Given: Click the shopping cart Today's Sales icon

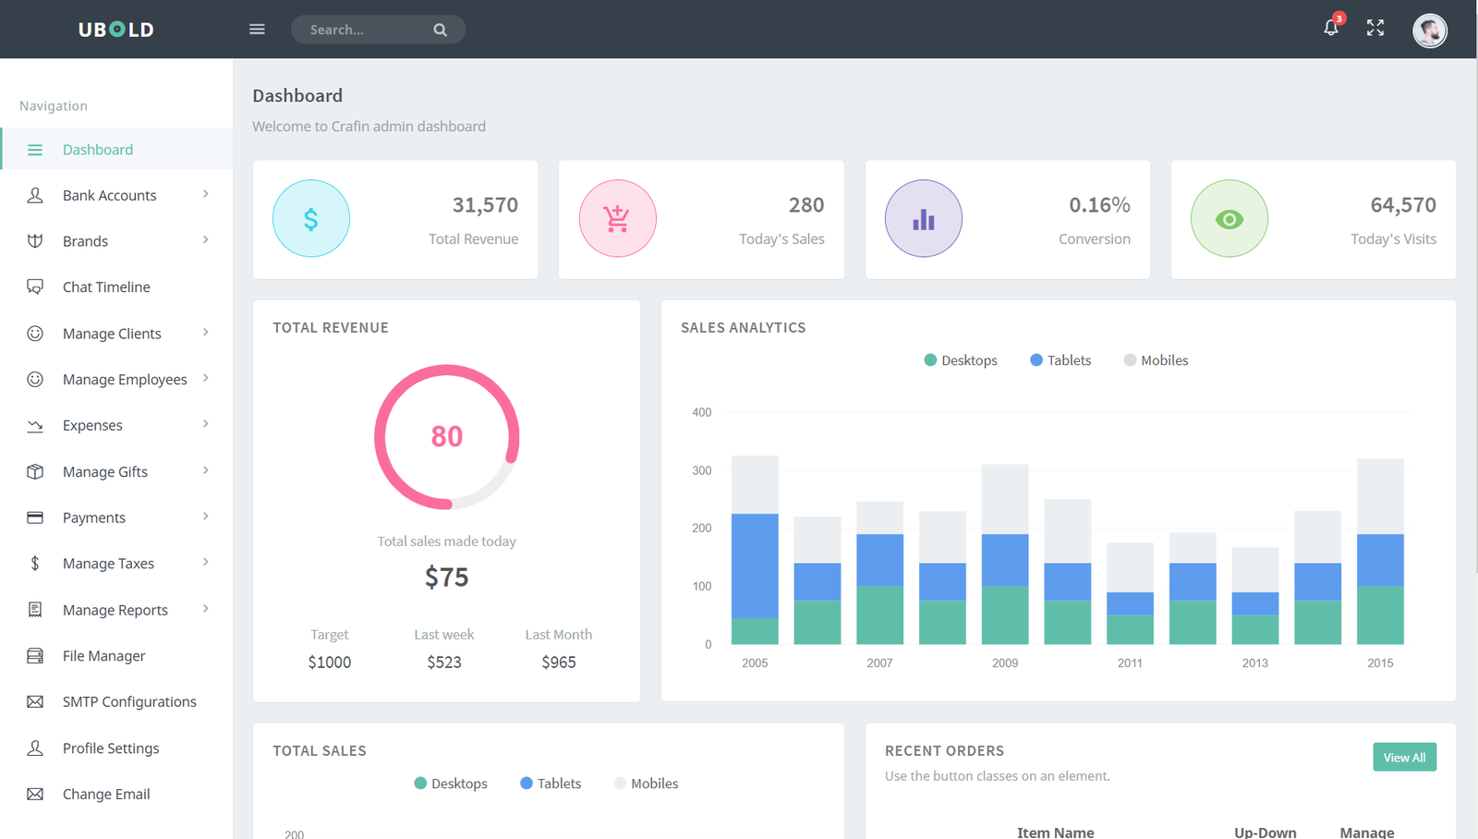Looking at the screenshot, I should click(617, 219).
